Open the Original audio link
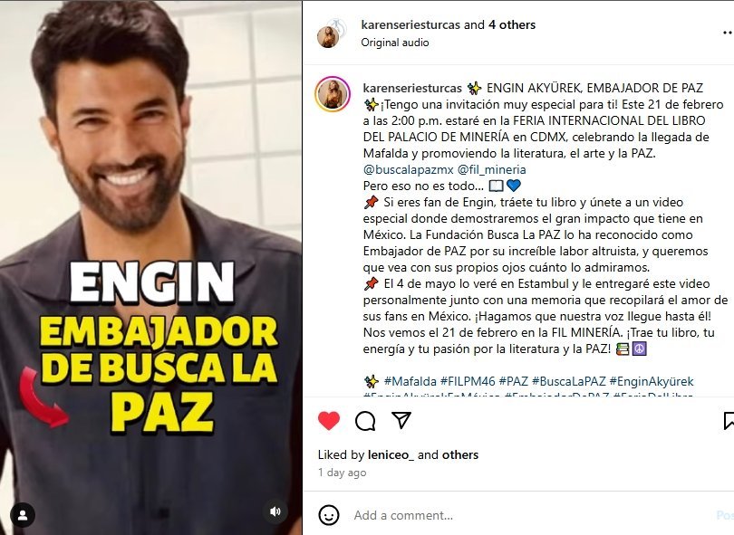 [x=394, y=43]
